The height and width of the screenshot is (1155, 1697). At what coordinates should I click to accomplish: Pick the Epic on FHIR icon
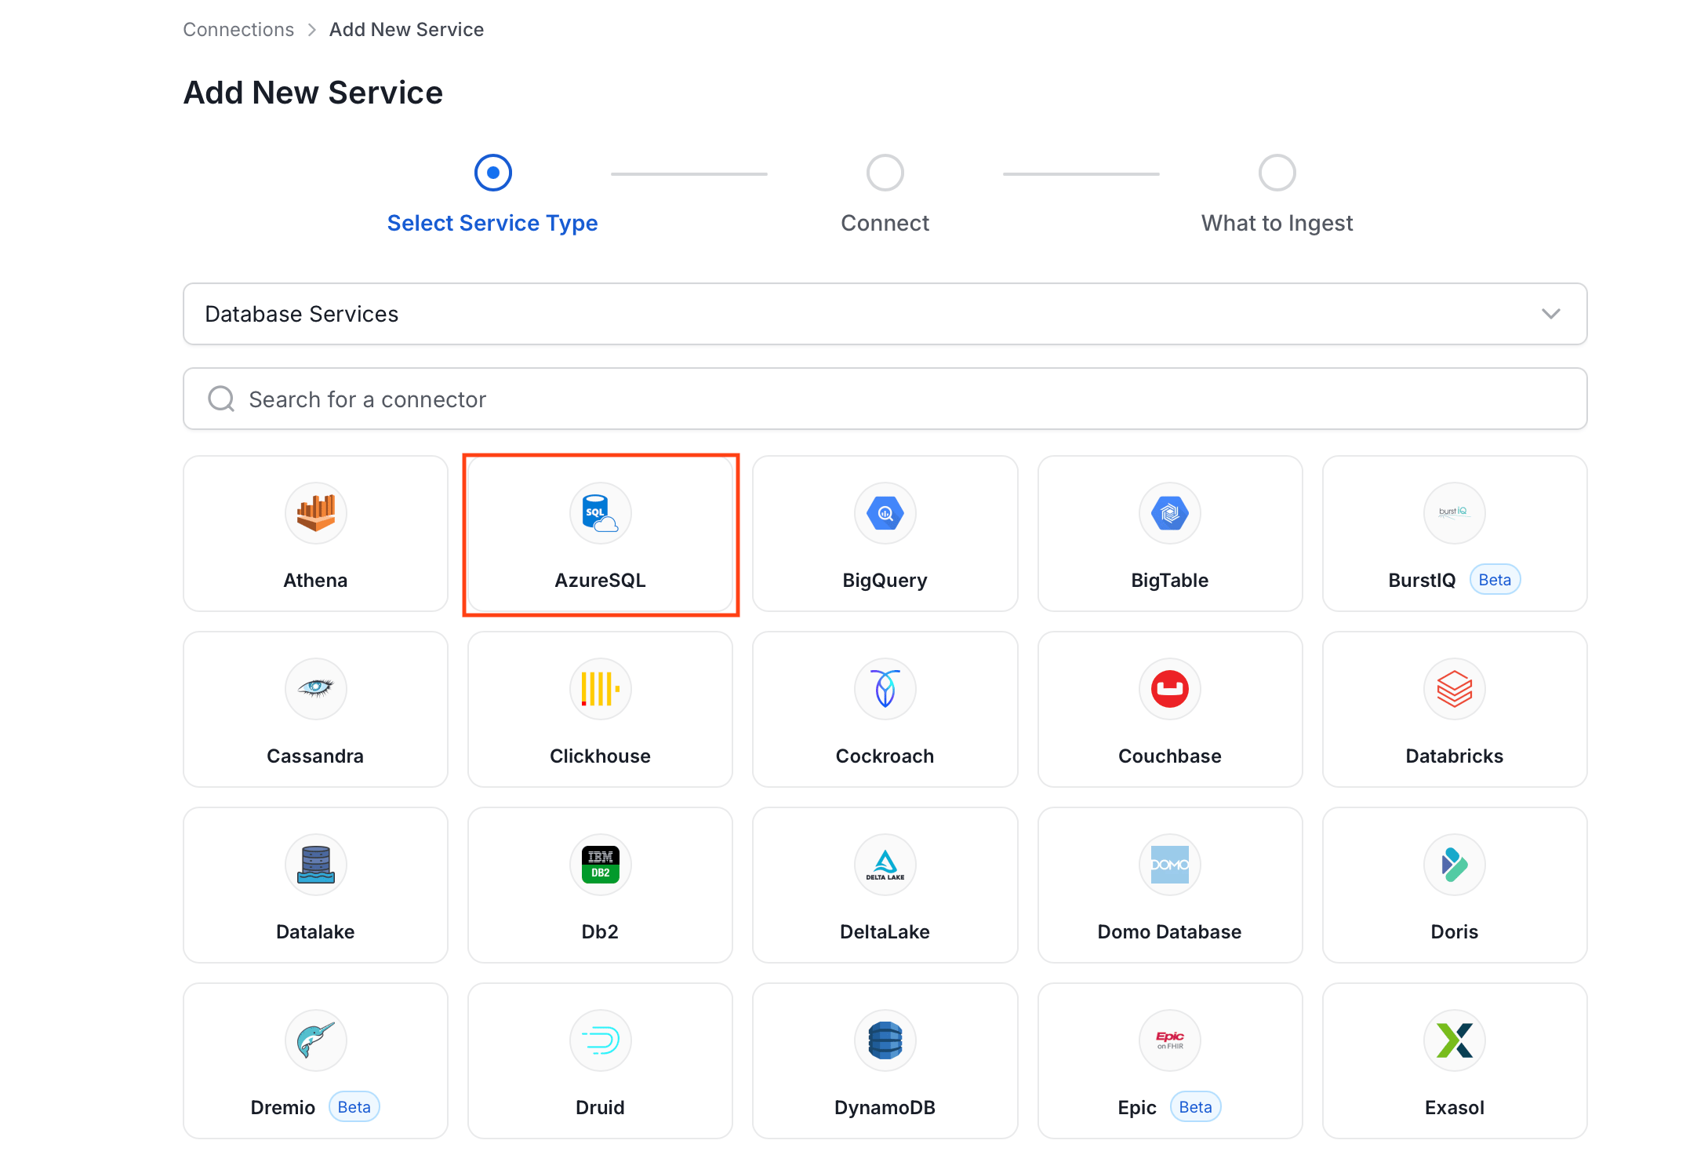pos(1169,1040)
